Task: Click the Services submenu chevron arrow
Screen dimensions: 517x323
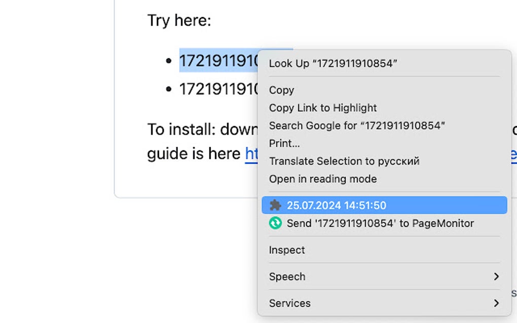Action: point(496,303)
